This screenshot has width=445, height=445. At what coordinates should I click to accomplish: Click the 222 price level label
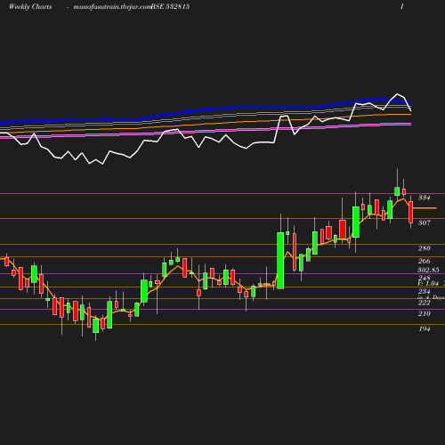(425, 303)
